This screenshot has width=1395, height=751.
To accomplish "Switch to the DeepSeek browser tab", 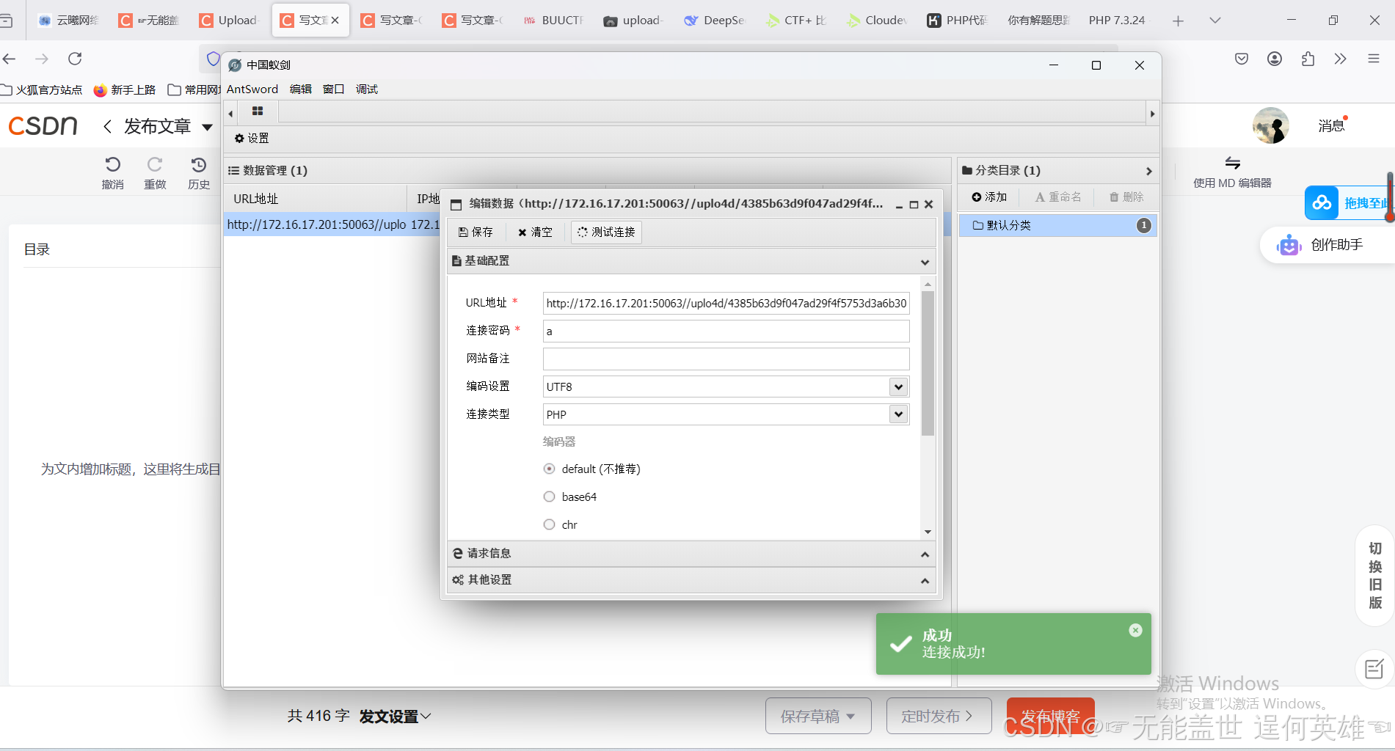I will [x=715, y=21].
